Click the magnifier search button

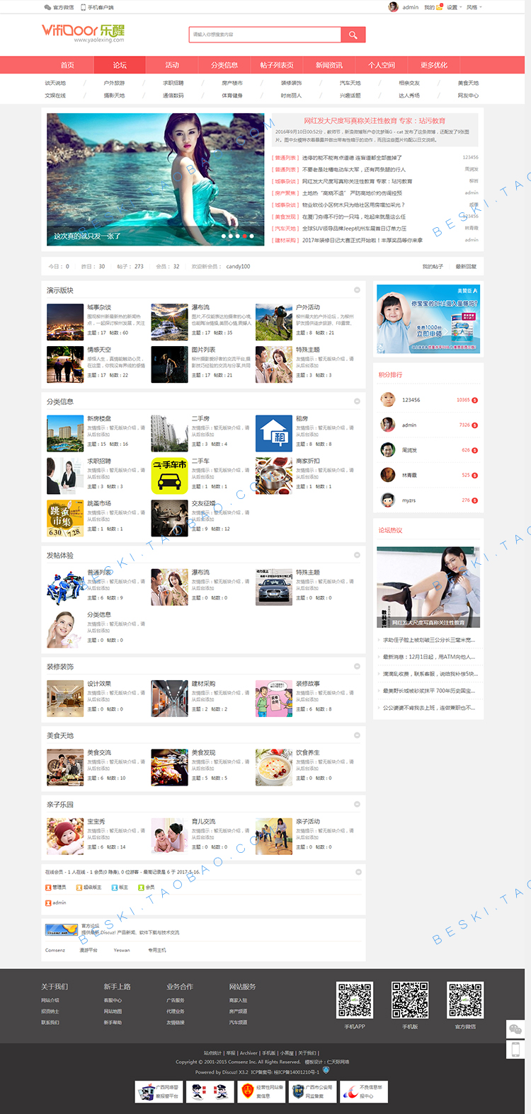[353, 35]
